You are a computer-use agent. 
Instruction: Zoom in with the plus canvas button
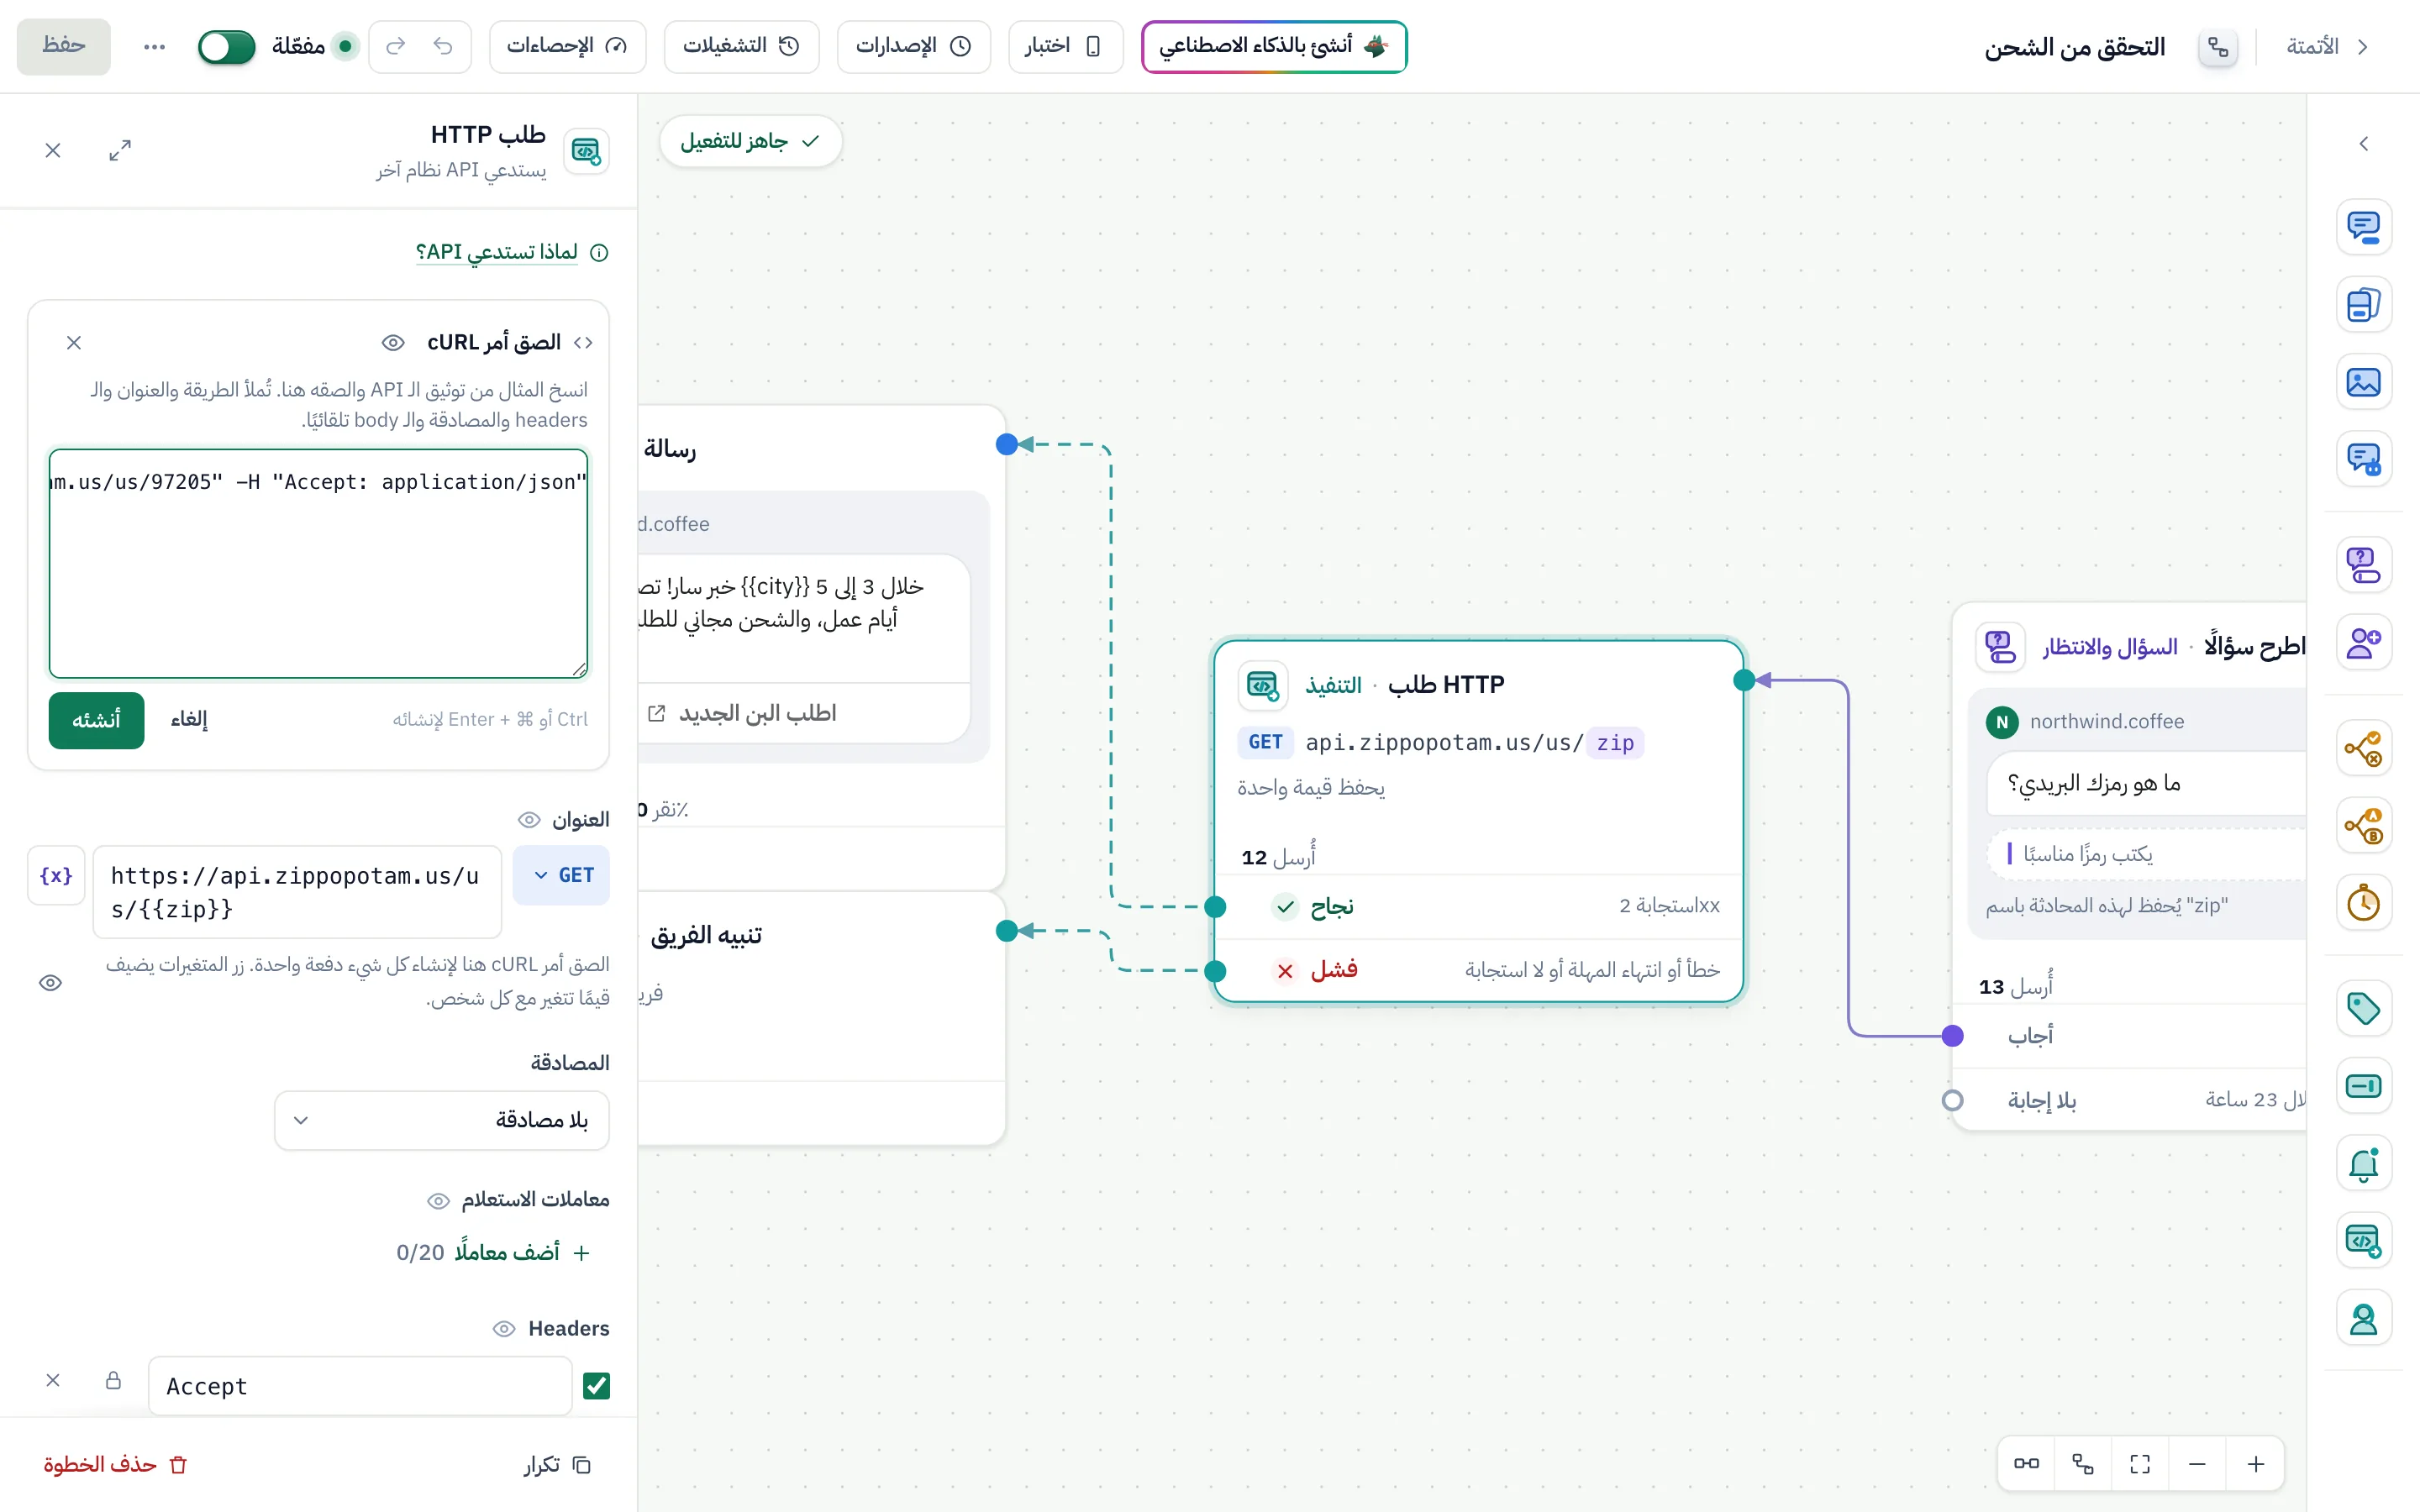point(2256,1464)
